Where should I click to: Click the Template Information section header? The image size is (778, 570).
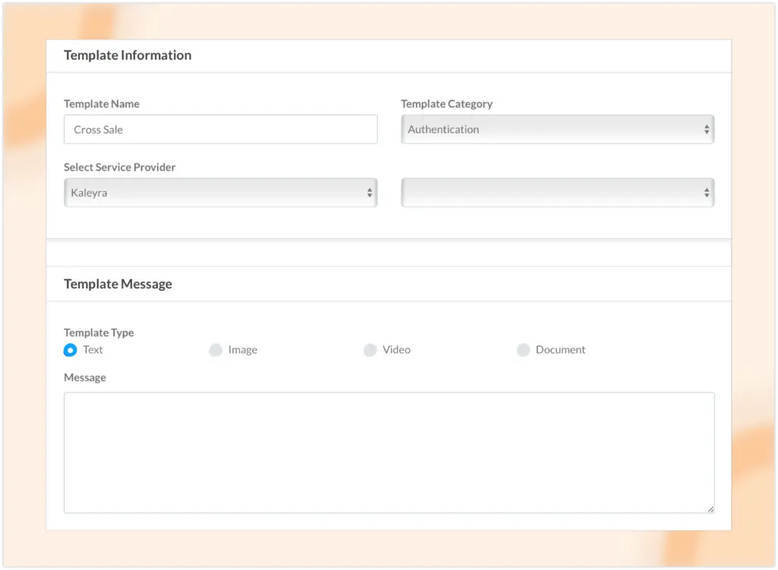coord(128,55)
